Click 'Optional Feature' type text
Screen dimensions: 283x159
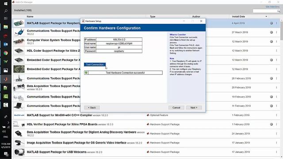coord(159,115)
